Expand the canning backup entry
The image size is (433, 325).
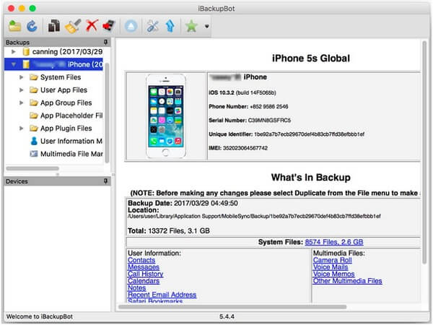coord(13,52)
